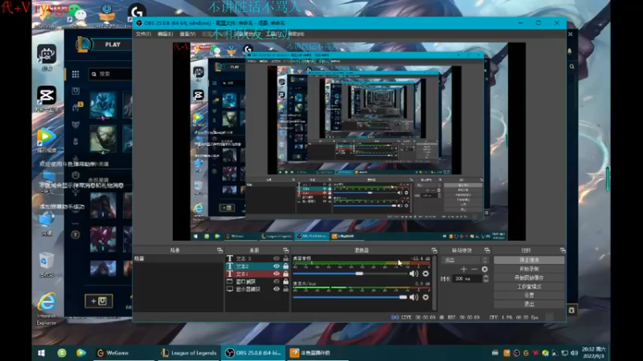643x361 pixels.
Task: Open League client magnifier icon under bell
Action: pyautogui.click(x=571, y=67)
